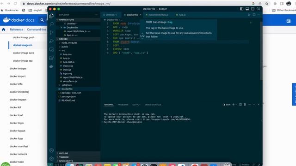Open Accounts menu in activity bar

51,150
